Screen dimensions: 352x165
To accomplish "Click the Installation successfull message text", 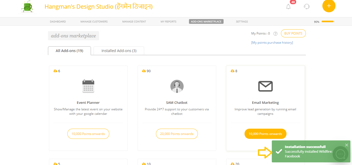I will point(305,147).
